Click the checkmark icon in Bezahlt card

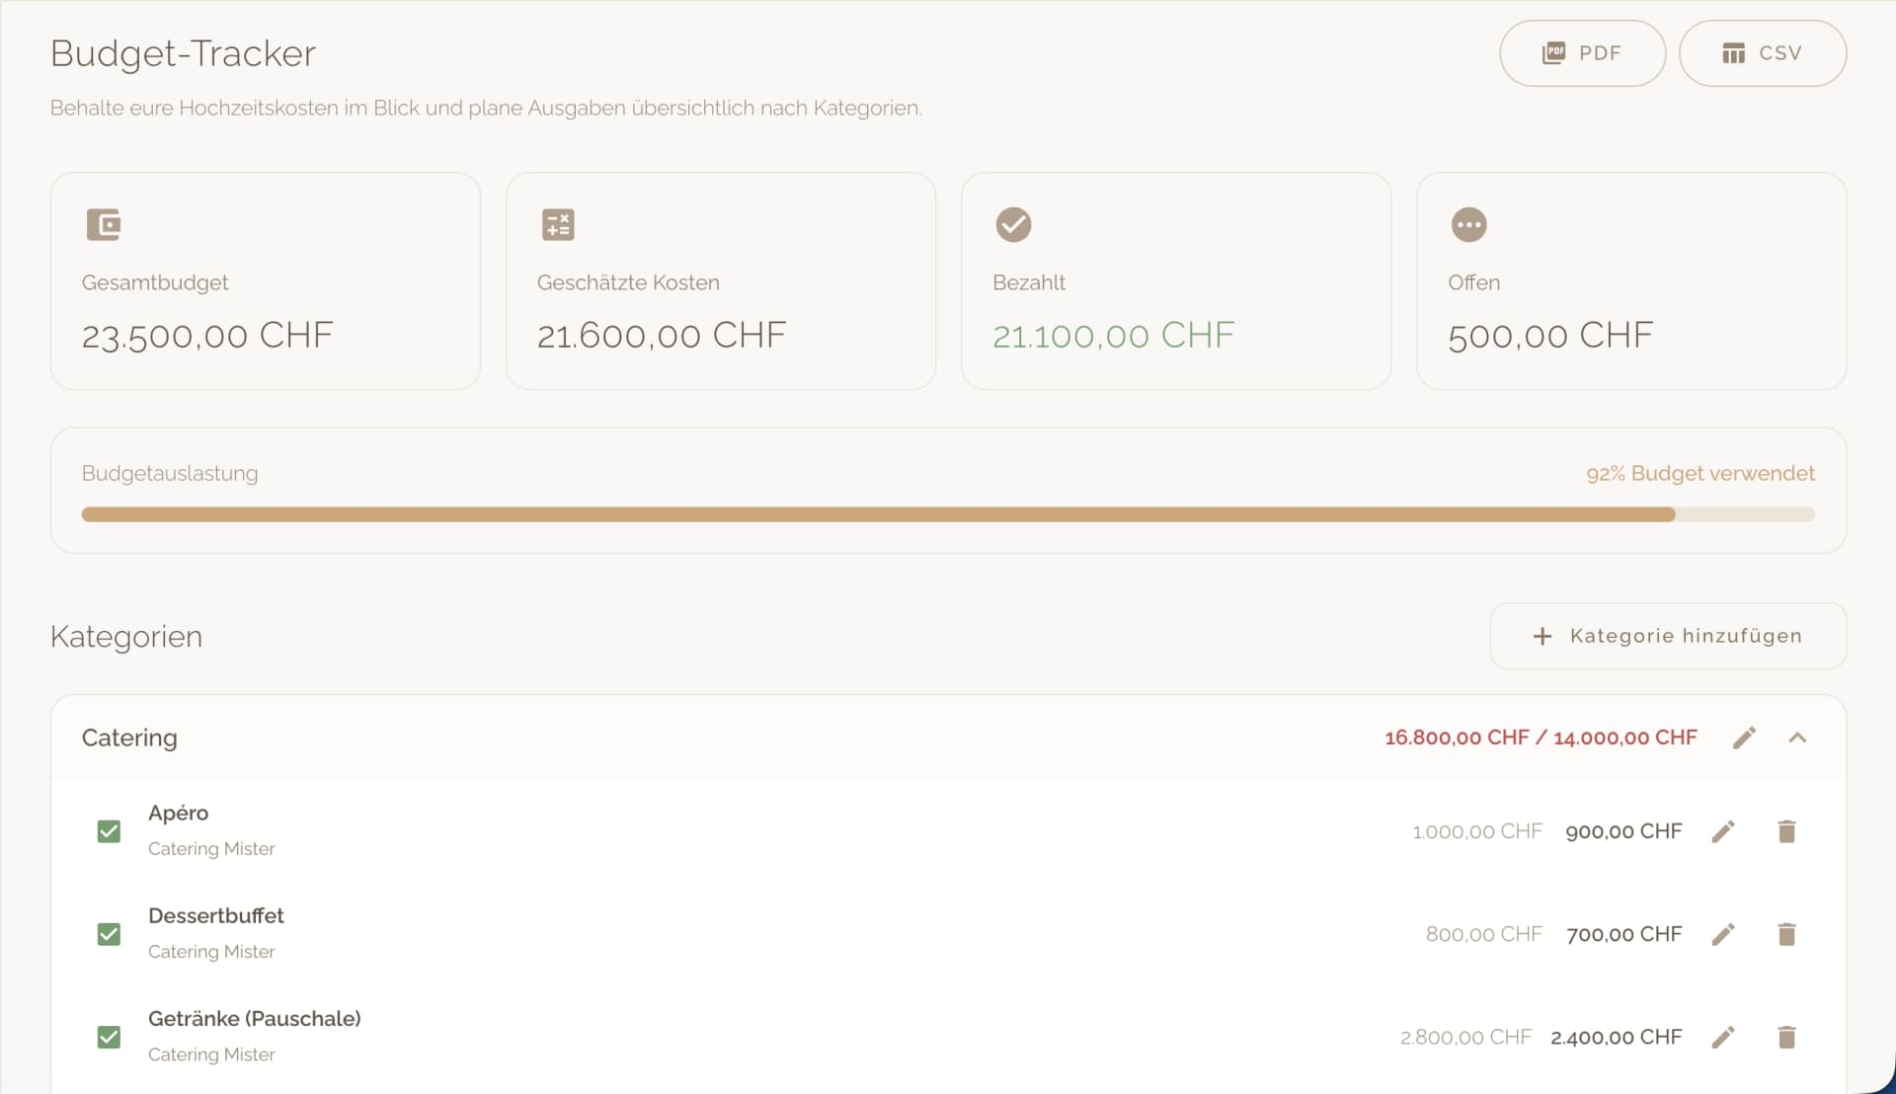[x=1013, y=224]
